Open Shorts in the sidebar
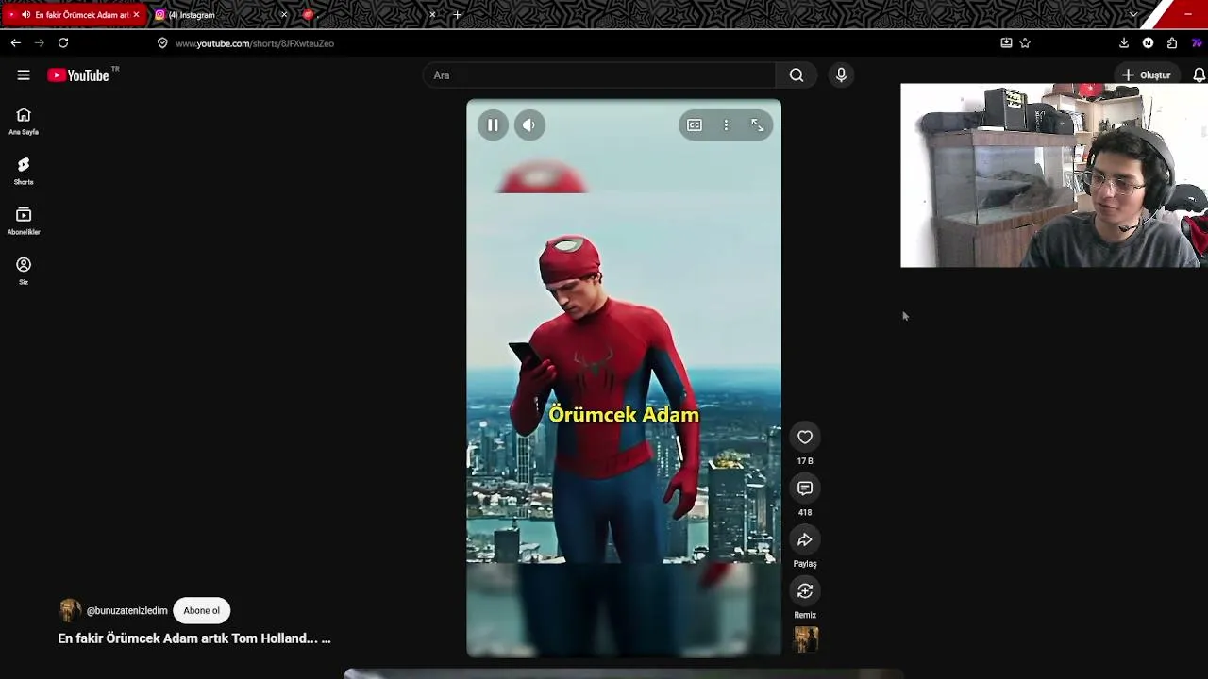Image resolution: width=1208 pixels, height=679 pixels. 24,171
